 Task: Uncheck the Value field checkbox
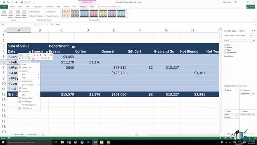[x=225, y=50]
